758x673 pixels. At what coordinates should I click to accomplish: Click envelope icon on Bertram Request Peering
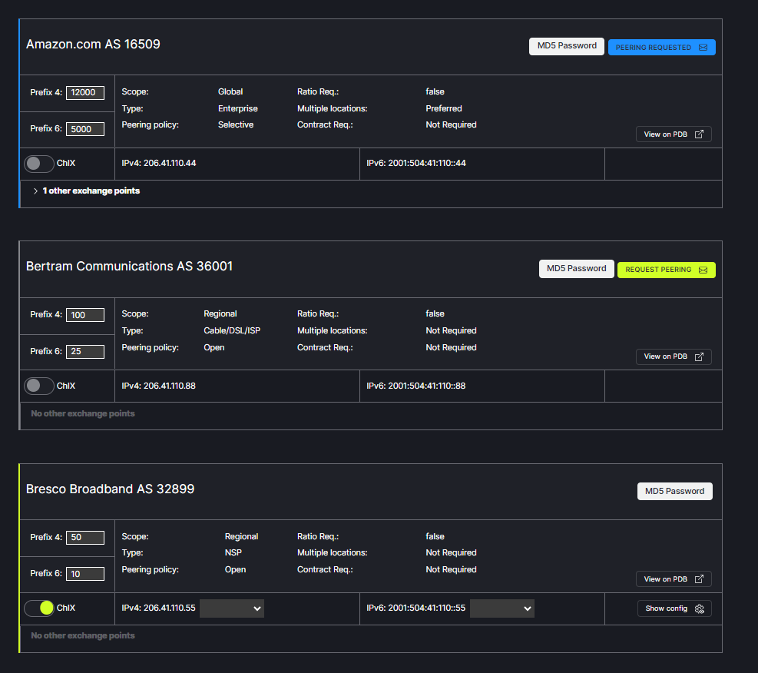[x=703, y=270]
